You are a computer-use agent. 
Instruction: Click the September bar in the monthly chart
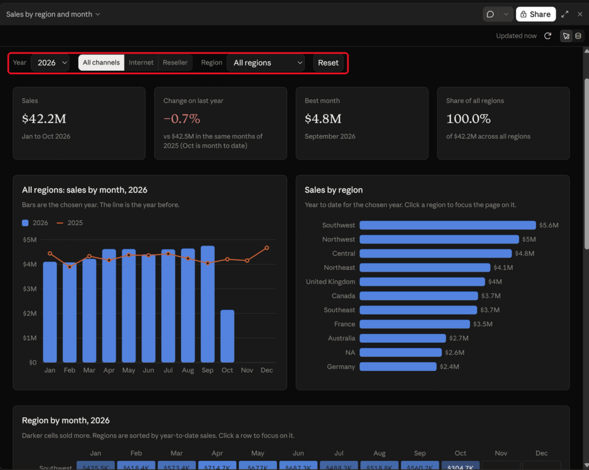[208, 304]
